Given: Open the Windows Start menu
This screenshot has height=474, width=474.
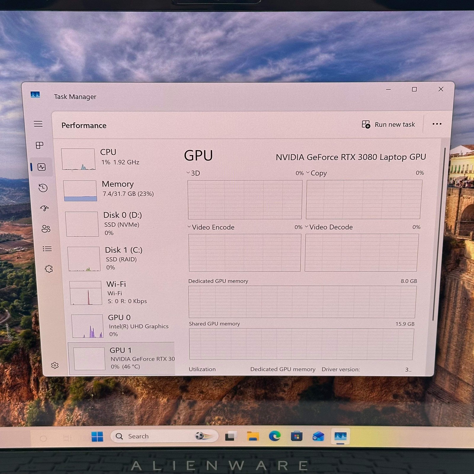Looking at the screenshot, I should pyautogui.click(x=97, y=436).
